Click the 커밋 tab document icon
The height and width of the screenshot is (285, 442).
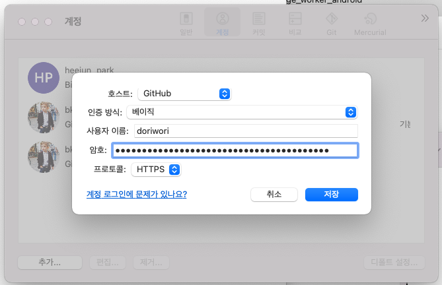click(258, 18)
